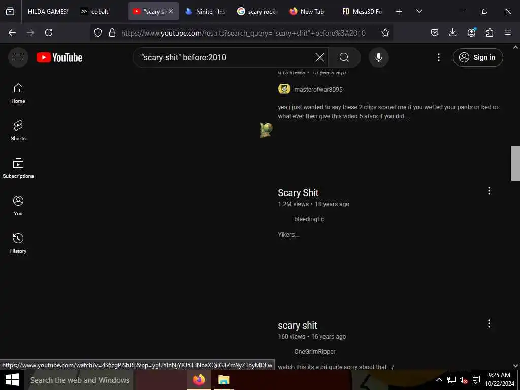The image size is (520, 390).
Task: Switch to the cobalt tab
Action: click(101, 11)
